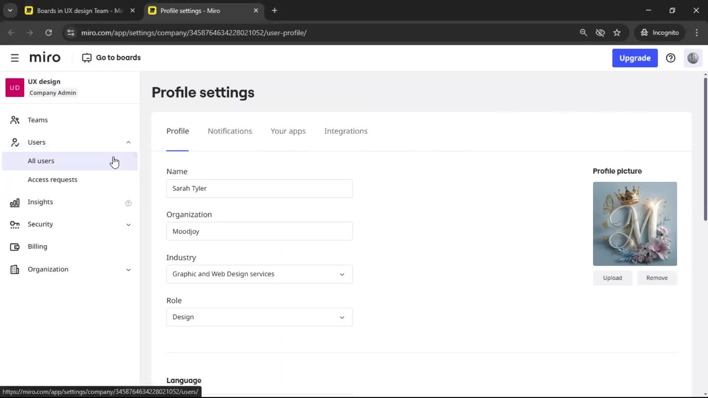Switch to the Your apps tab

(288, 131)
